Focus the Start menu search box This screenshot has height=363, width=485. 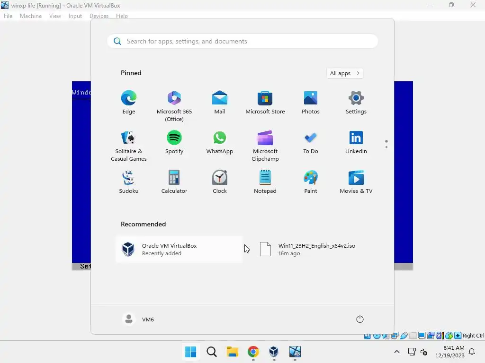point(242,42)
